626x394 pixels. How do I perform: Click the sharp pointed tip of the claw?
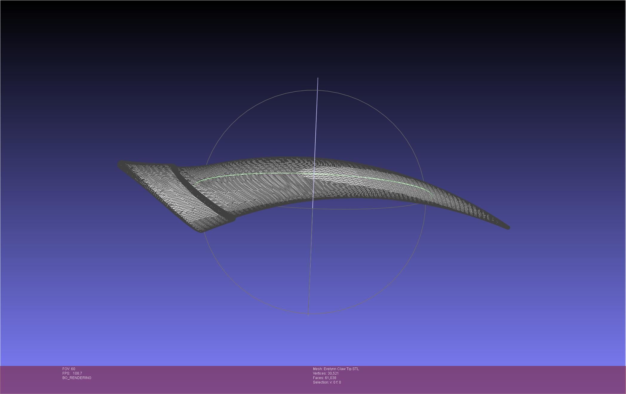point(507,227)
